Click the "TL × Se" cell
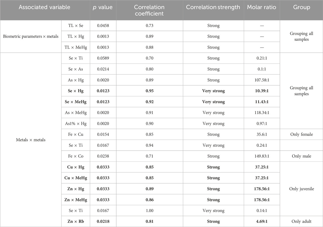This screenshot has width=323, height=227. point(76,26)
